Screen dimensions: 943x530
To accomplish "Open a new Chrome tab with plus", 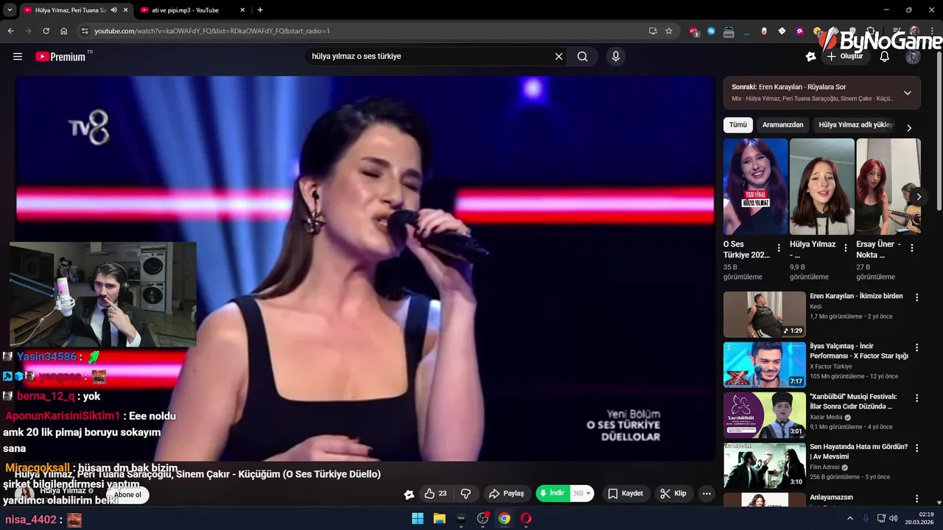I will (260, 10).
